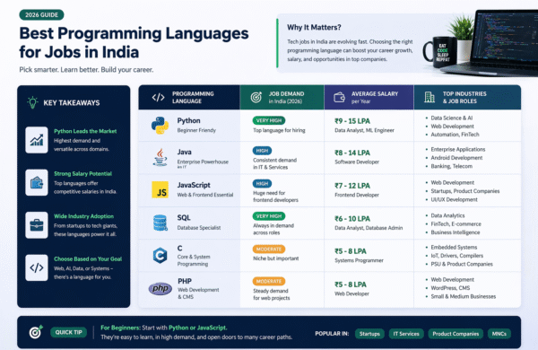
Task: Click the Java language name
Action: 184,152
